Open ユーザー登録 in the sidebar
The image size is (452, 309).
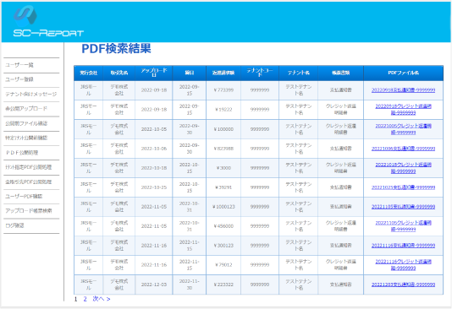19,79
